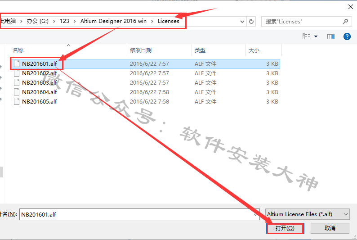Sort by the 名称 column header
The height and width of the screenshot is (240, 357).
pyautogui.click(x=68, y=50)
